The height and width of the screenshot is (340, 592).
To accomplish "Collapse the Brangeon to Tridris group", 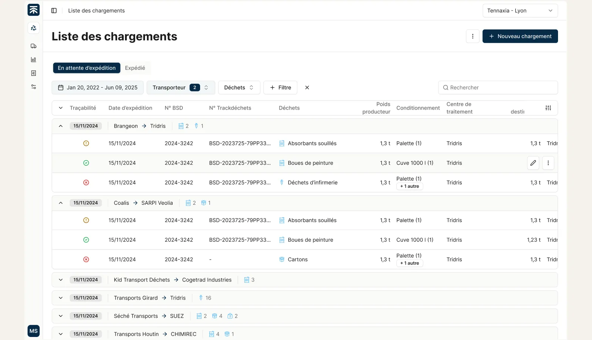I will pyautogui.click(x=61, y=126).
